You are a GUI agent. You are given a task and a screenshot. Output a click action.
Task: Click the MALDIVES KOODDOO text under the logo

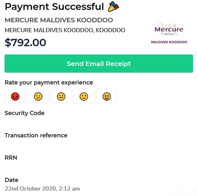click(169, 42)
